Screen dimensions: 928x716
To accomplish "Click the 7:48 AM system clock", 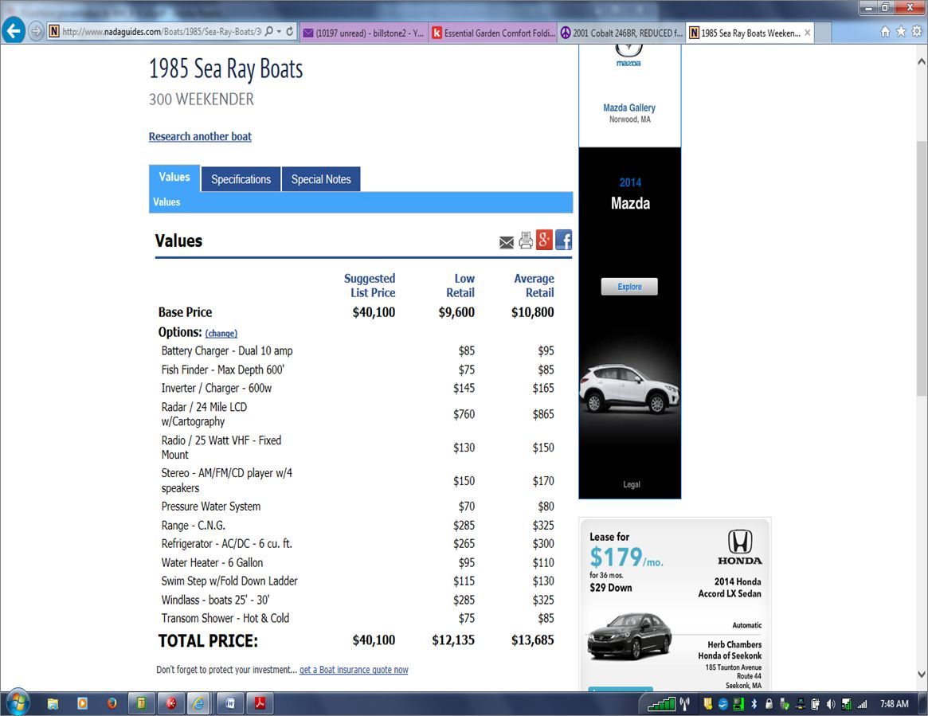I will 894,703.
